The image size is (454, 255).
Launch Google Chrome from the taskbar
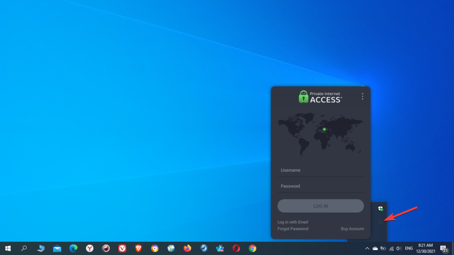pos(252,248)
